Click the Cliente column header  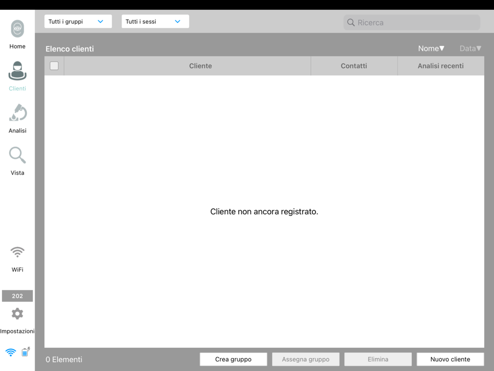coord(187,66)
